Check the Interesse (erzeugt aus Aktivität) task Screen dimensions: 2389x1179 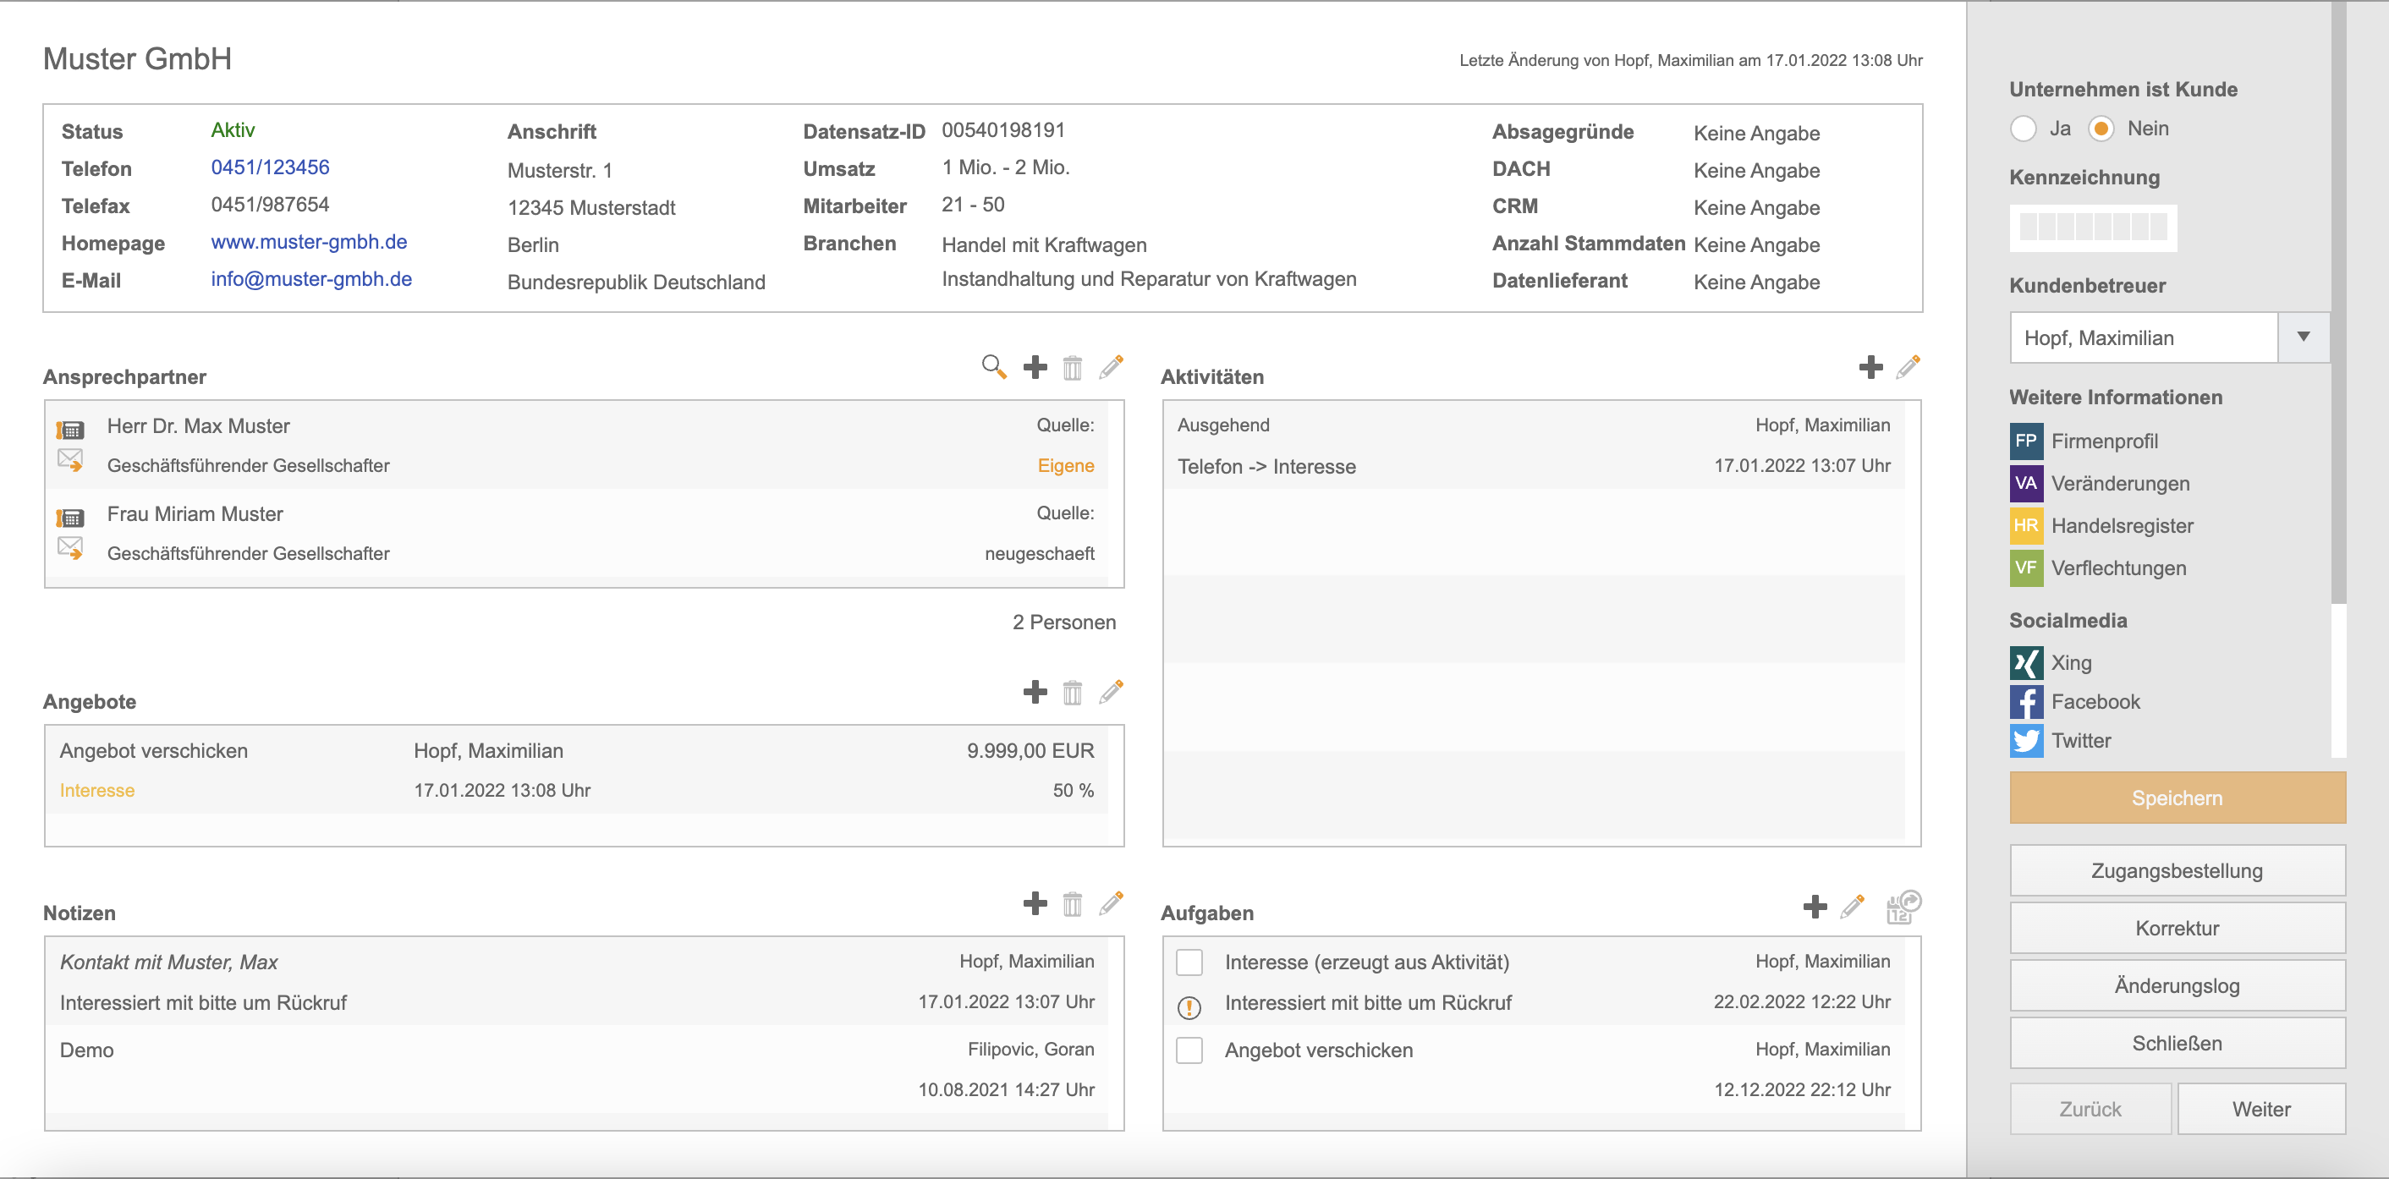(x=1189, y=962)
